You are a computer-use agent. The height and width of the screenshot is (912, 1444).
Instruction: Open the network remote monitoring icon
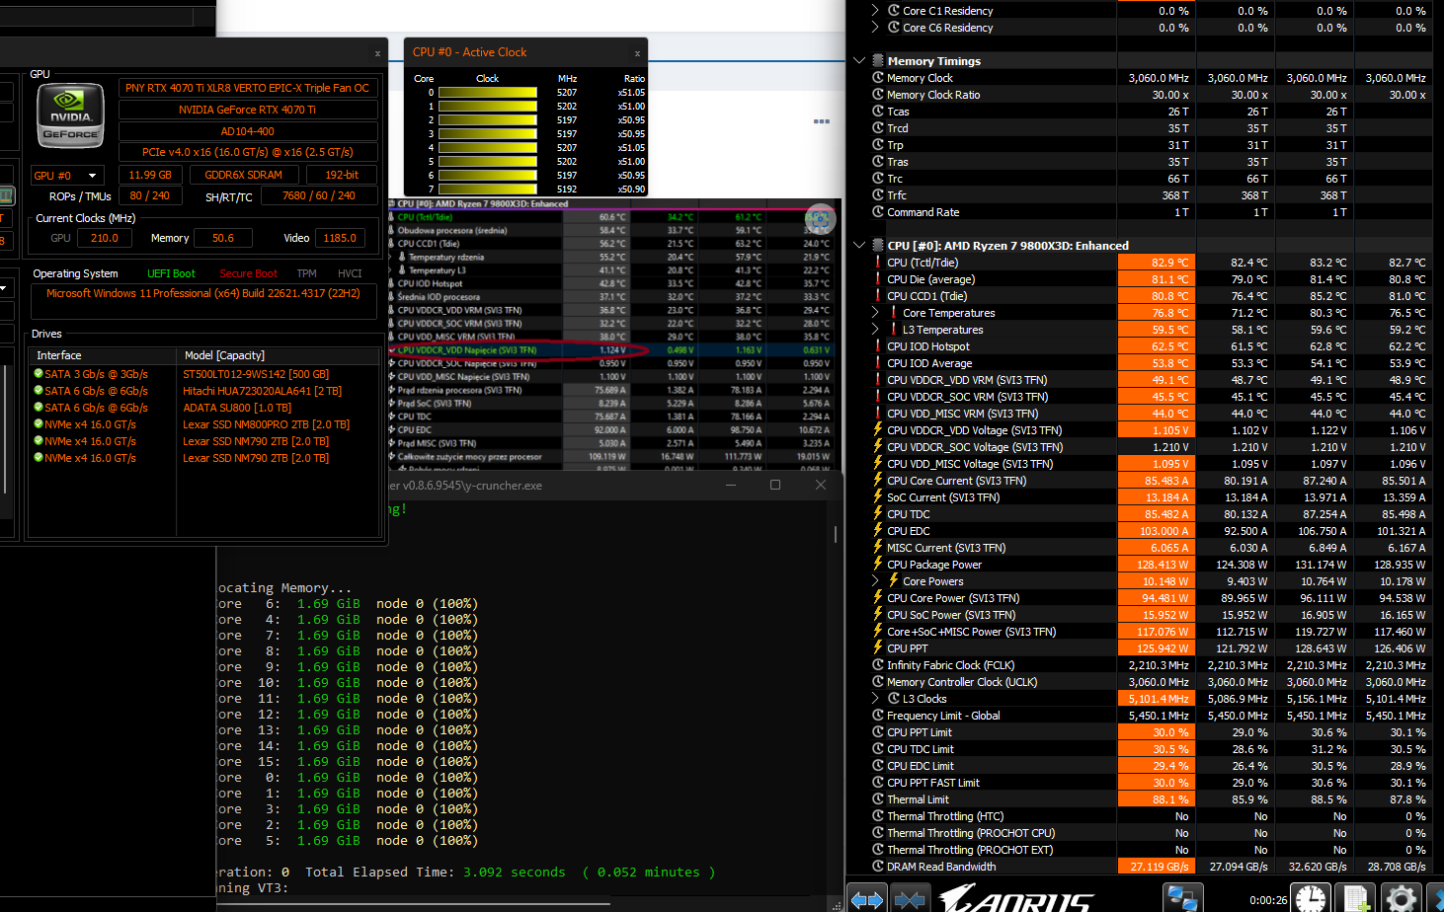[1181, 898]
